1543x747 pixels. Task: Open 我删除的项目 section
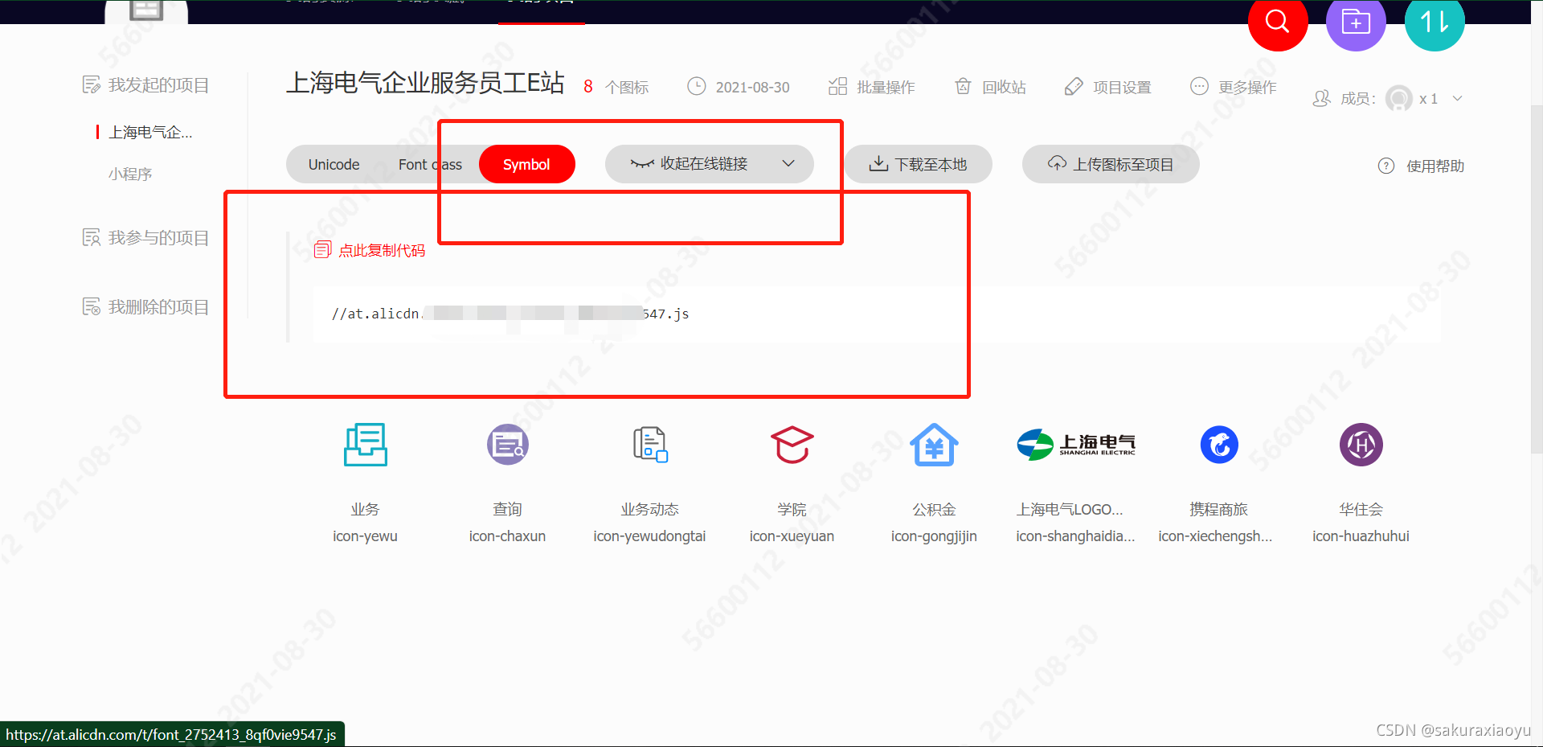coord(146,306)
